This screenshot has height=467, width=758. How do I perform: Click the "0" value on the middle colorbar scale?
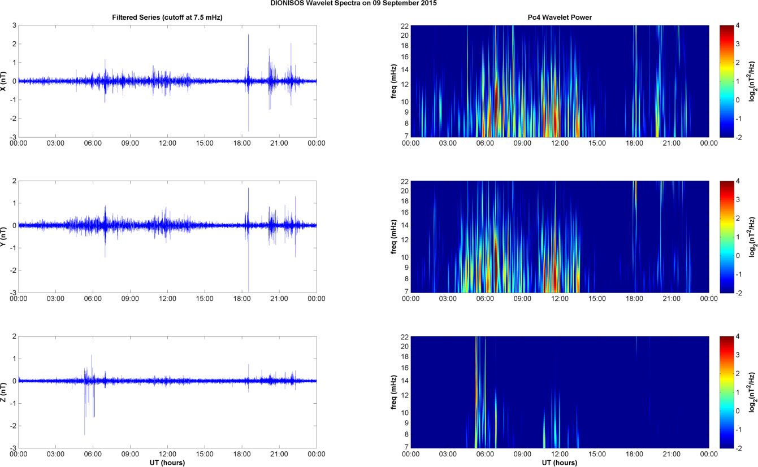point(739,255)
